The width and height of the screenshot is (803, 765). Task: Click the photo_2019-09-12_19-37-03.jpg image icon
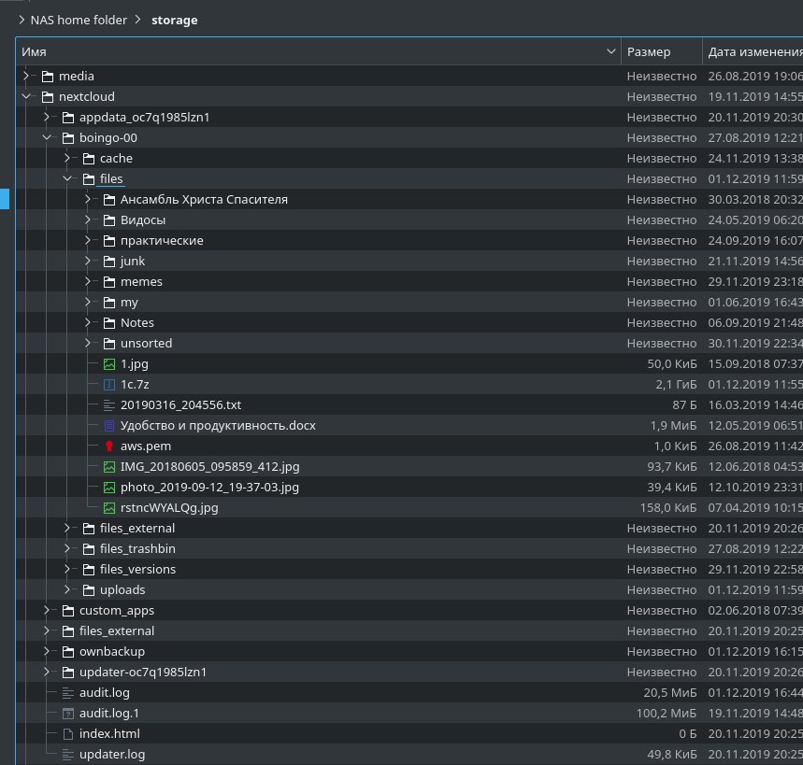(109, 488)
